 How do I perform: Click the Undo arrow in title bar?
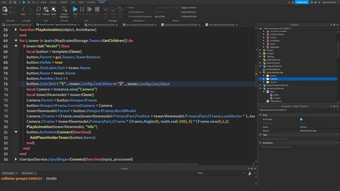click(33, 2)
